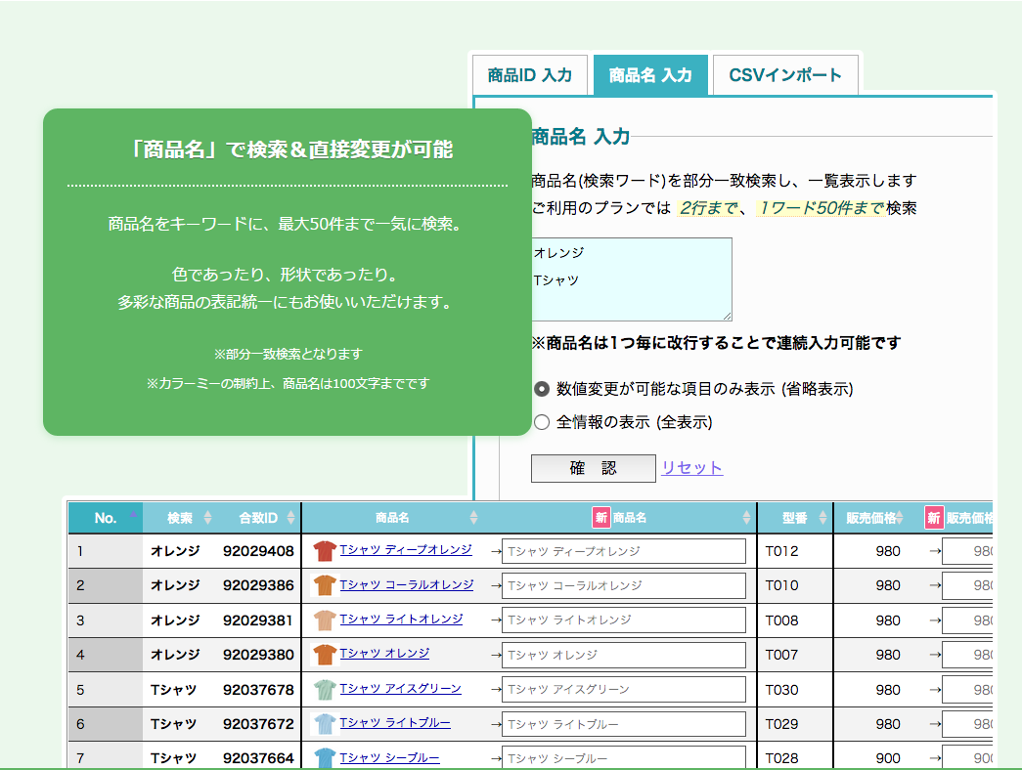Click the sea blue T-shirt icon

click(x=324, y=757)
